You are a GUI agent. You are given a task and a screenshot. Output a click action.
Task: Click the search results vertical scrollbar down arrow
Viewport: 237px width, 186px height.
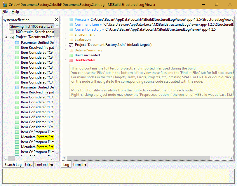(57, 154)
